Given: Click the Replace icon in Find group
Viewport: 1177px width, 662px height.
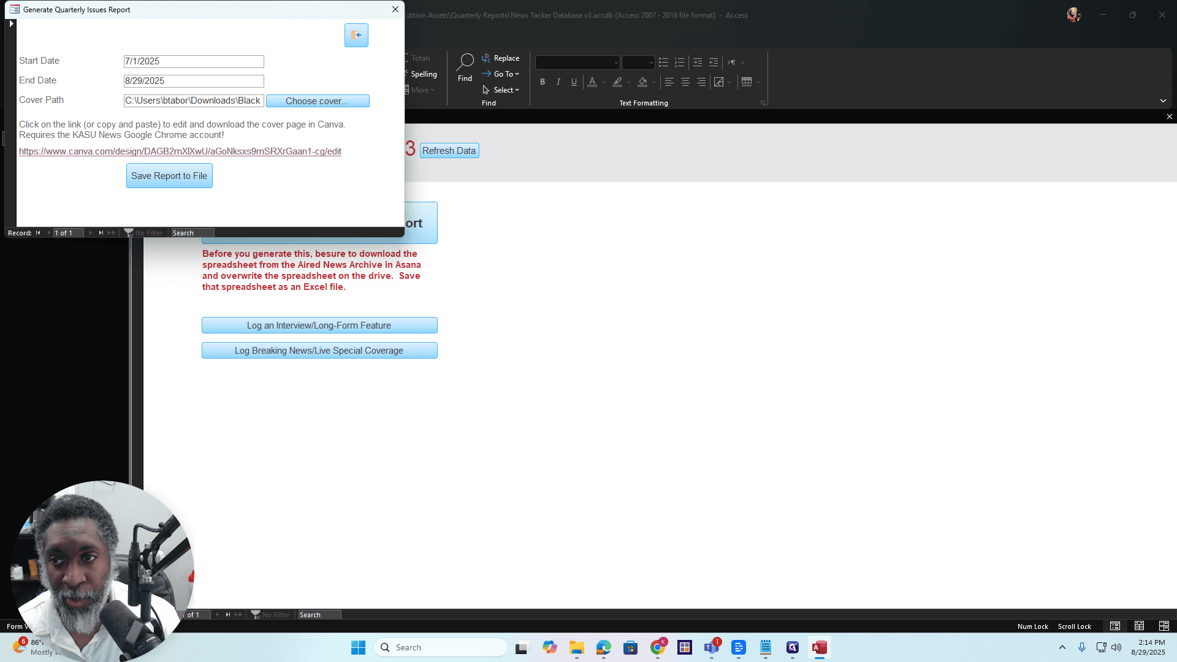Looking at the screenshot, I should point(486,58).
